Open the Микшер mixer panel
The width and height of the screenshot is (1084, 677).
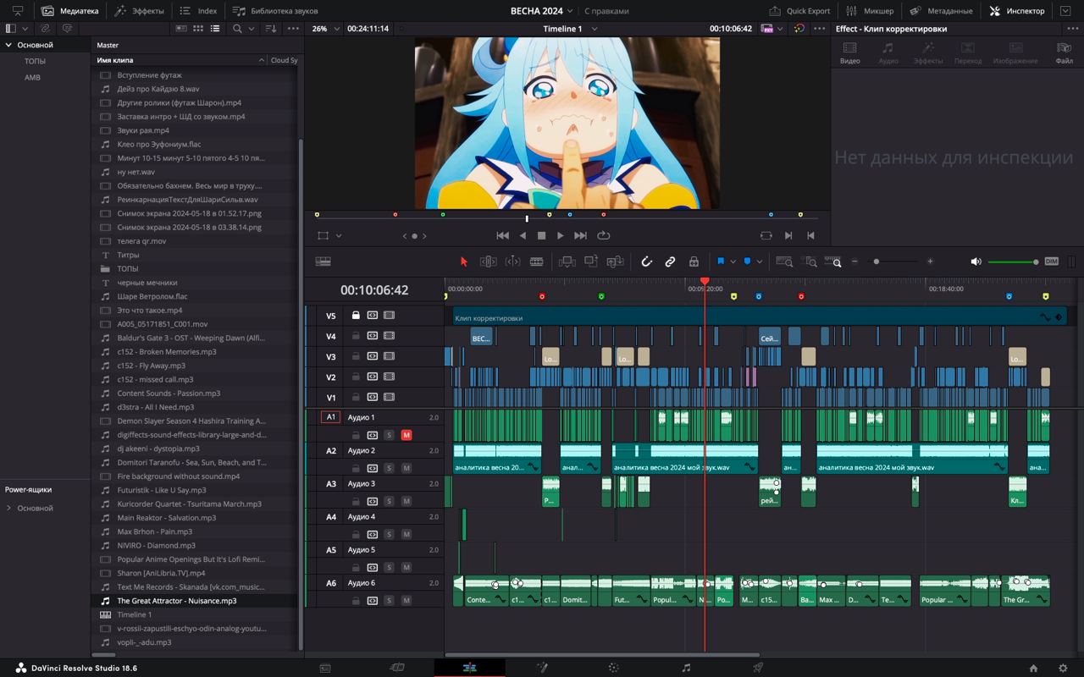[x=870, y=11]
